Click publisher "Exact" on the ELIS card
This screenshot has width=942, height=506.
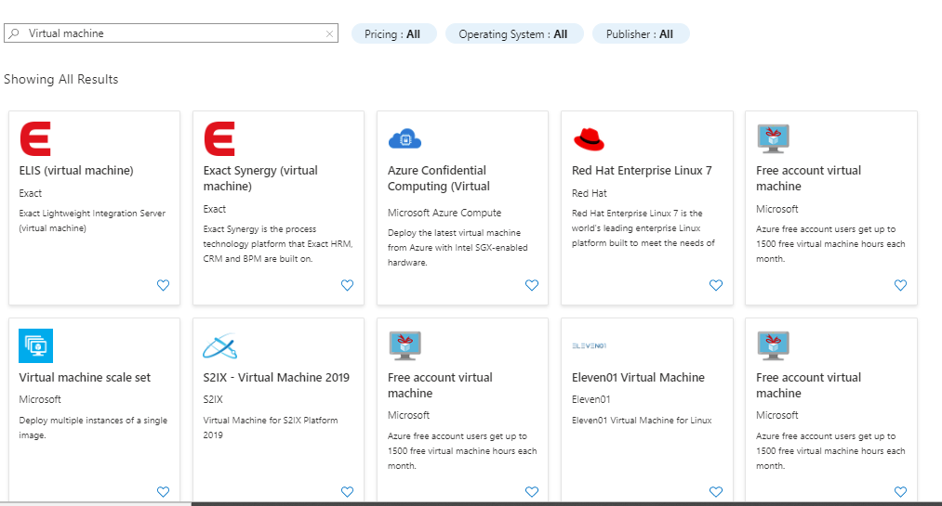[x=31, y=193]
